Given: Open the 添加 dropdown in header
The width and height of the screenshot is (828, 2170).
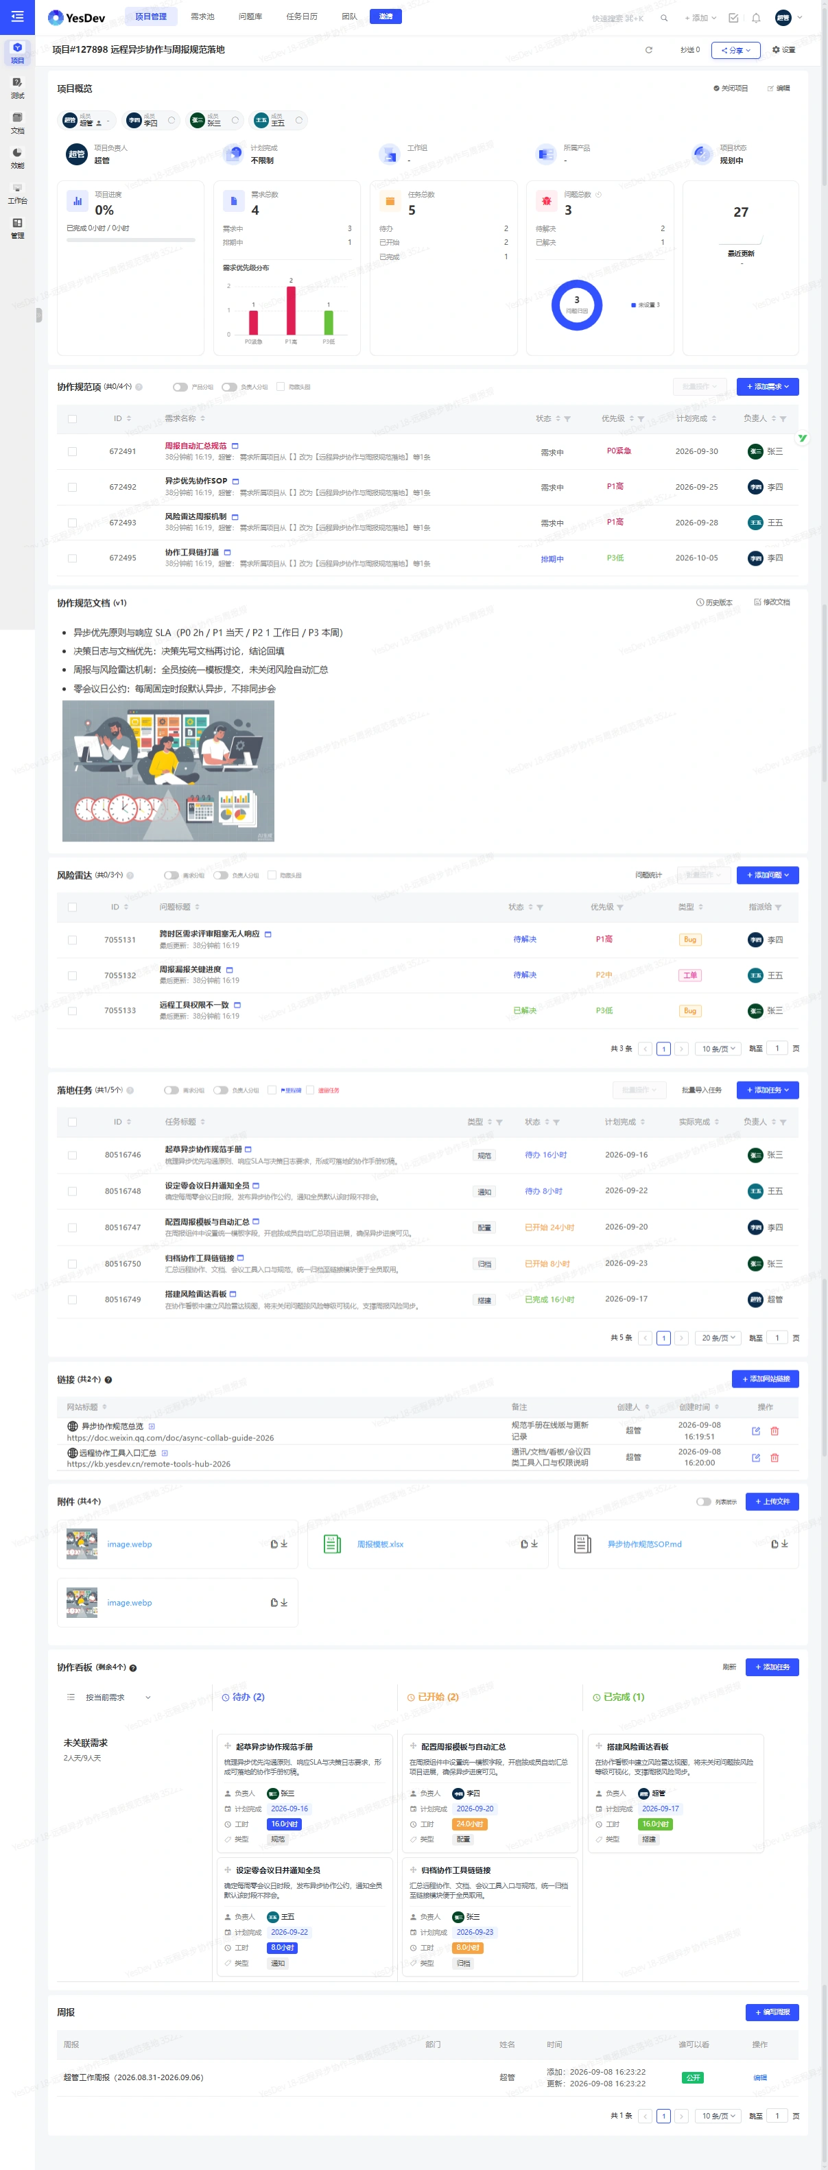Looking at the screenshot, I should (700, 18).
